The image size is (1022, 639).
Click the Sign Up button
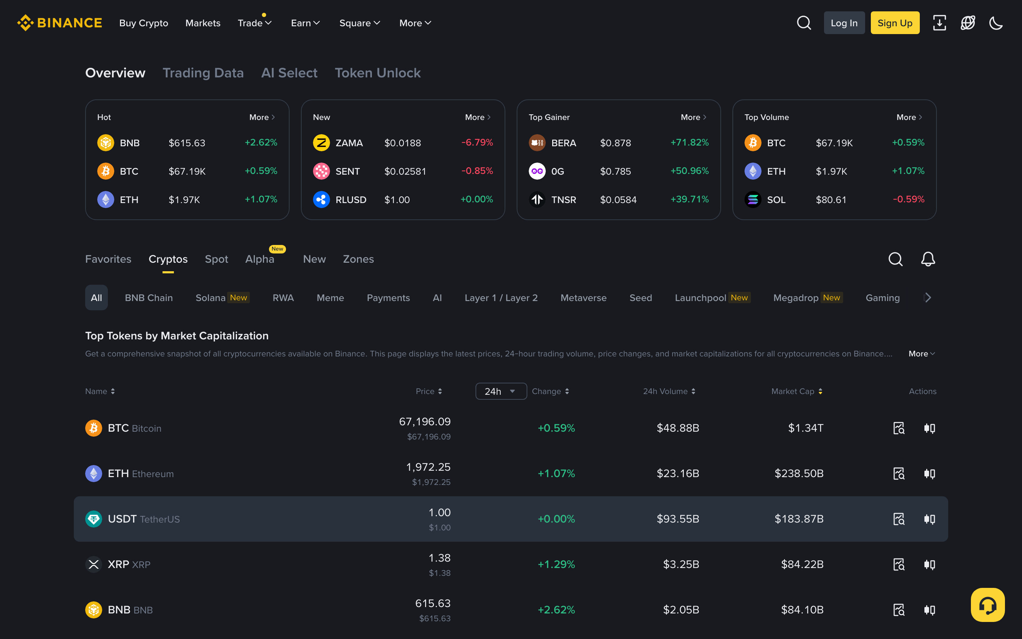click(x=895, y=23)
